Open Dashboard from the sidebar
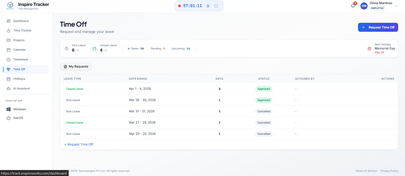Viewport: 405px width, 176px height. point(21,21)
